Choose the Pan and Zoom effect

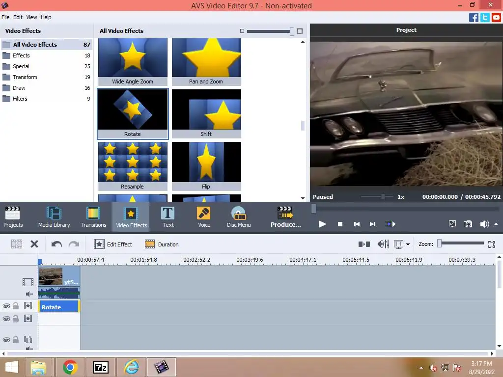click(206, 62)
